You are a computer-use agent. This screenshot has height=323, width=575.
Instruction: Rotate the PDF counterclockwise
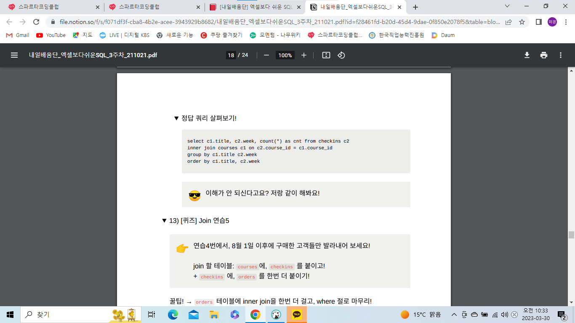point(341,55)
